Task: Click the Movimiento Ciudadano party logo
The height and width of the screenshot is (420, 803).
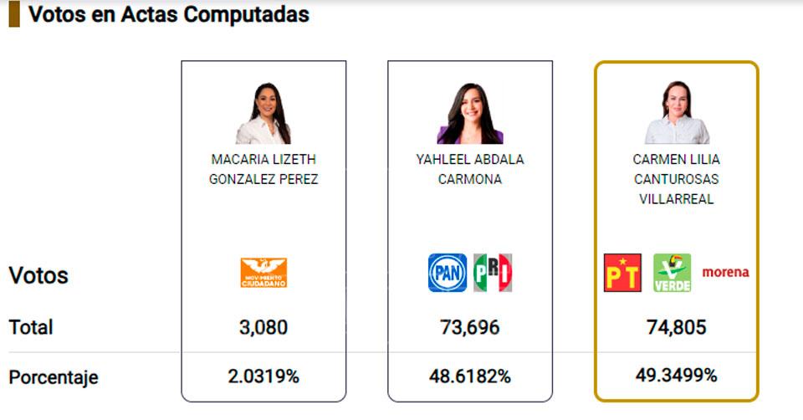Action: point(263,273)
